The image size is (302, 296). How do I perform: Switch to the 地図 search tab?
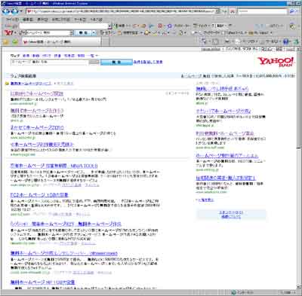coord(81,56)
